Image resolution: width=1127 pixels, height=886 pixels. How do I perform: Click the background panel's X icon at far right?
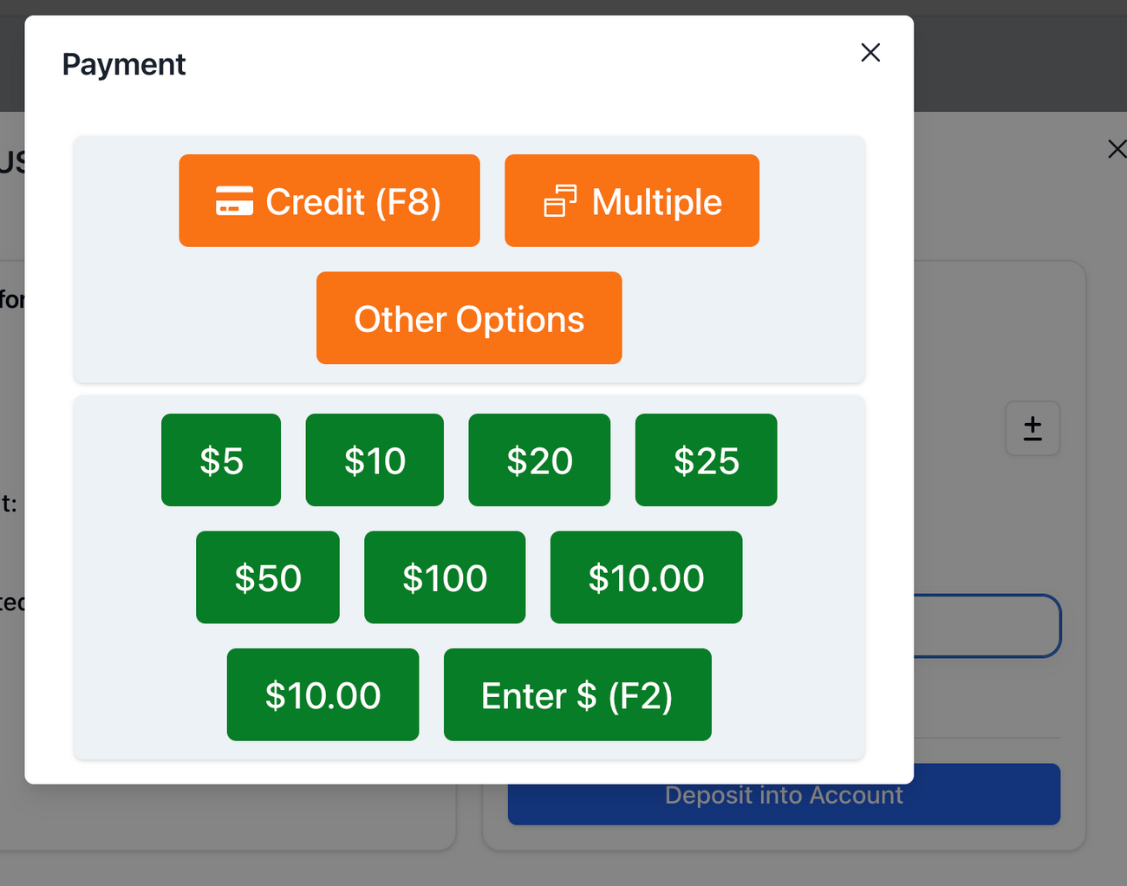click(x=1116, y=149)
